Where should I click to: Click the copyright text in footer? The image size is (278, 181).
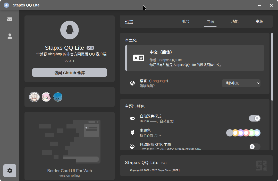[155, 170]
